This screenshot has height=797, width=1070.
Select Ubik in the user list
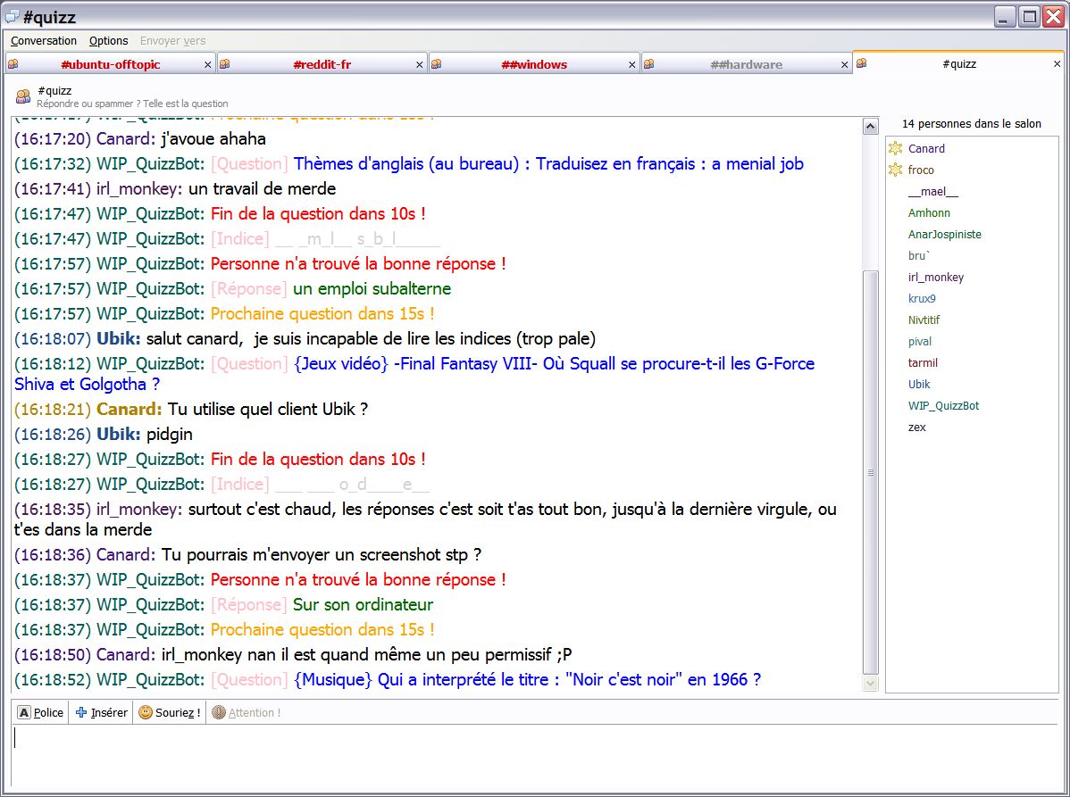[919, 385]
